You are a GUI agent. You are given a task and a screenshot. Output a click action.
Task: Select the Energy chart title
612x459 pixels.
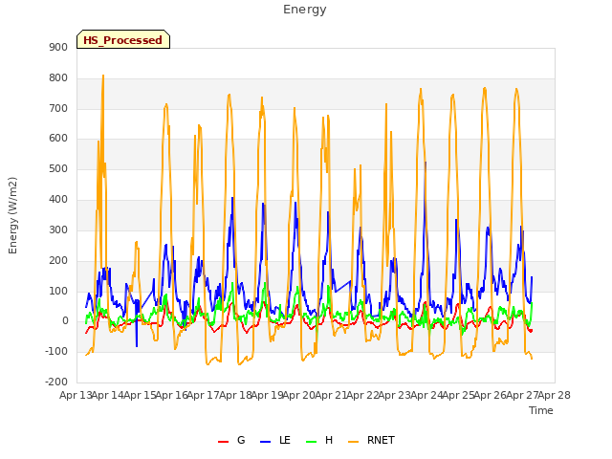(305, 10)
